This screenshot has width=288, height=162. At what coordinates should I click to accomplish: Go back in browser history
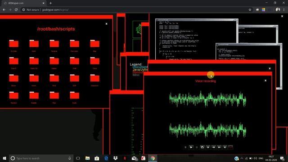[4, 10]
